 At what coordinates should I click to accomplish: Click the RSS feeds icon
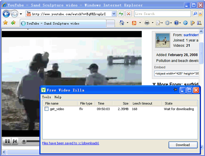coord(134,23)
